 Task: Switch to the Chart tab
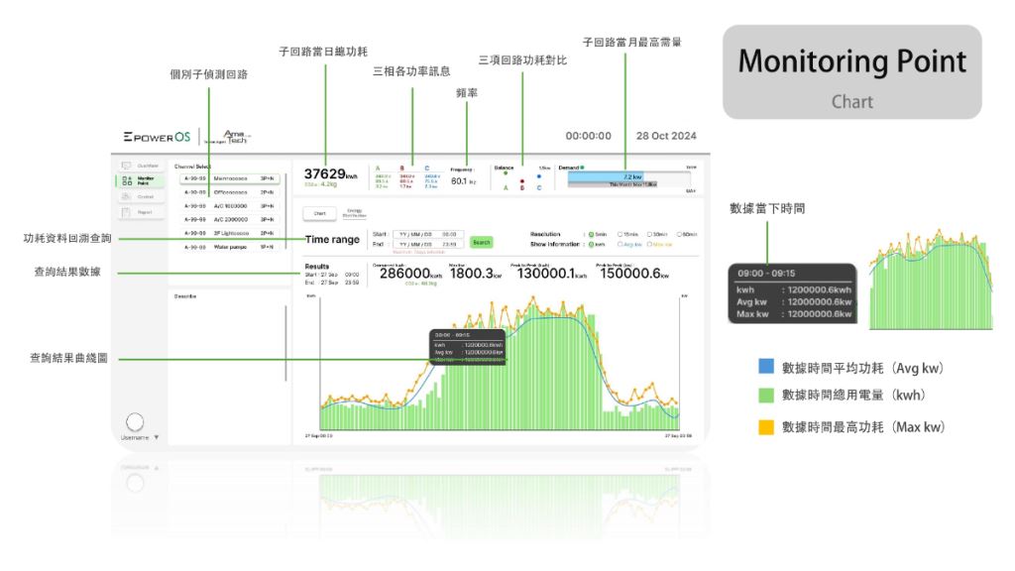coord(320,214)
